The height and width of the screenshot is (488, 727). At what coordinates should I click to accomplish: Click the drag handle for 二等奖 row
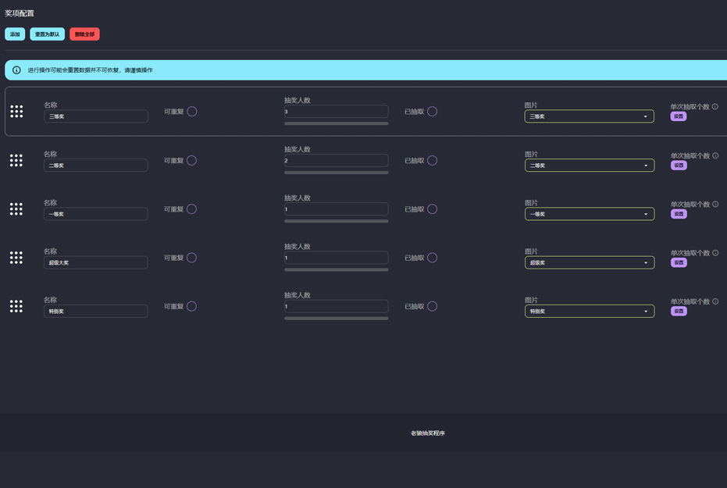point(16,160)
